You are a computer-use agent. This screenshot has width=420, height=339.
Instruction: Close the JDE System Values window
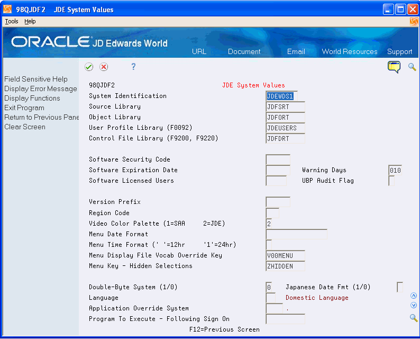click(413, 10)
